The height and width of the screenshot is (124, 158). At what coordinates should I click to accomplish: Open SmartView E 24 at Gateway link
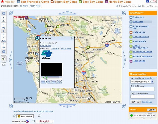click(141, 37)
